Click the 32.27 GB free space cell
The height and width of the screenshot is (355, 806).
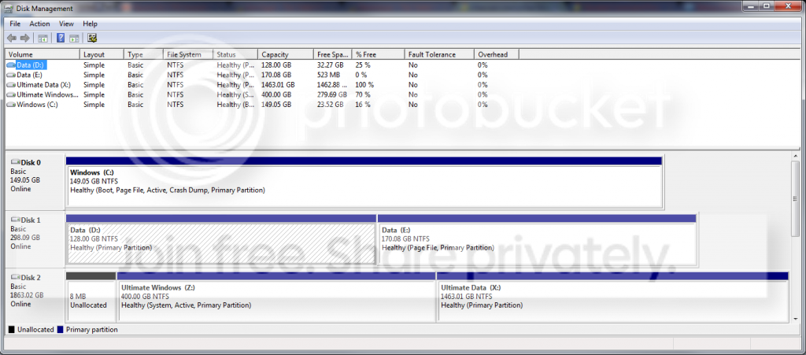click(x=331, y=65)
